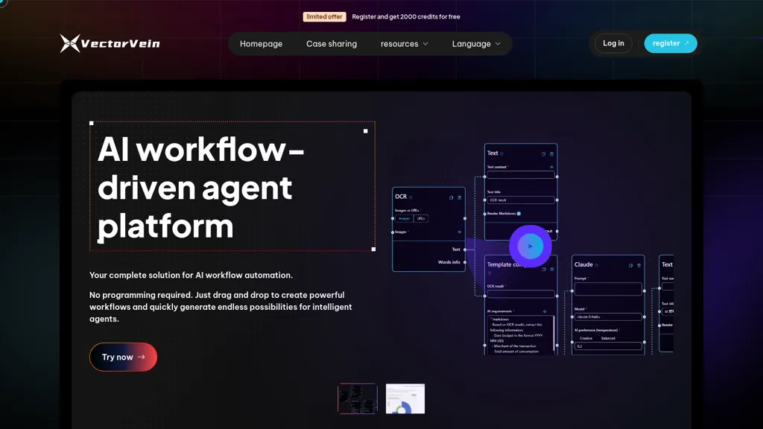Click the Log in button
The image size is (763, 429).
coord(613,43)
